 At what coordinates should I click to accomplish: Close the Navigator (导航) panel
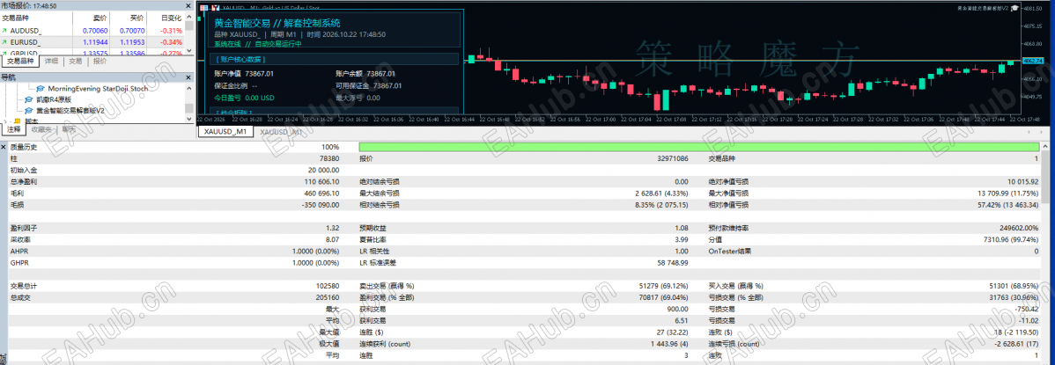pyautogui.click(x=189, y=77)
